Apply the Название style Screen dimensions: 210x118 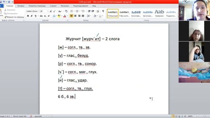[159, 13]
